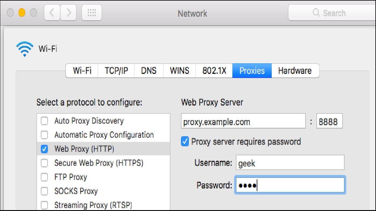Click the forward arrow navigation button

coord(69,13)
